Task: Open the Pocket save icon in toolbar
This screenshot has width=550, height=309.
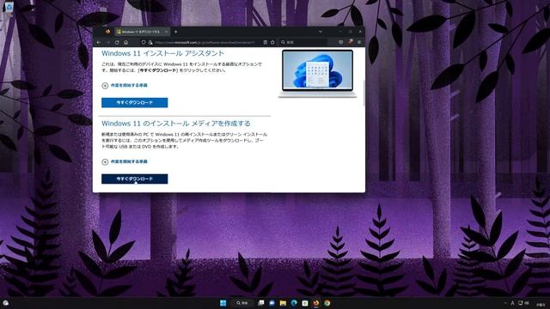Action: pyautogui.click(x=340, y=42)
